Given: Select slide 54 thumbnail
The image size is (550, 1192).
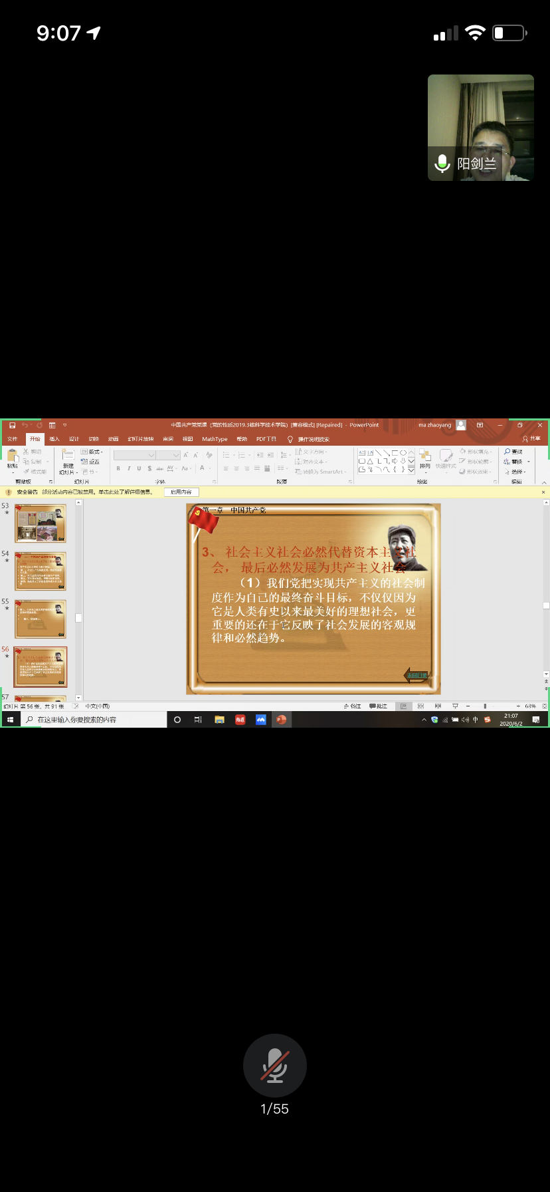Looking at the screenshot, I should click(41, 571).
